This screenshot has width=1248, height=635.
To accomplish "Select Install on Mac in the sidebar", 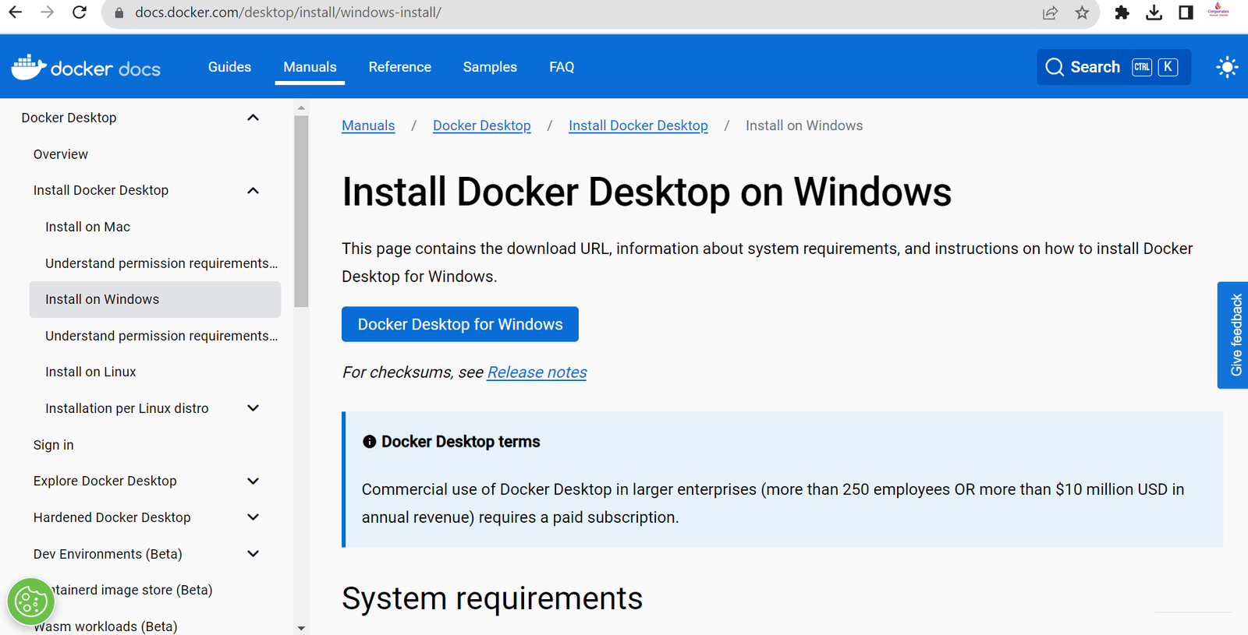I will tap(87, 227).
